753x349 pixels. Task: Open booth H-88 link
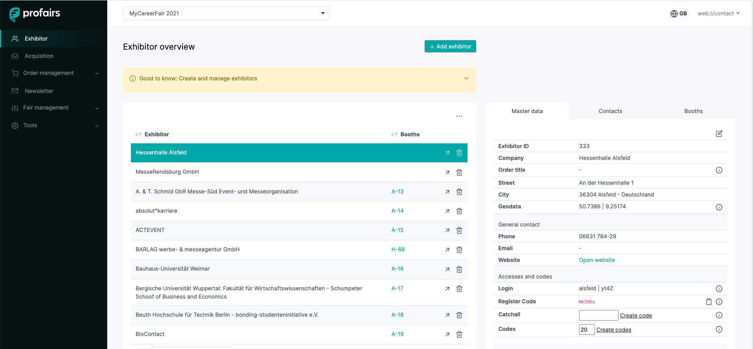pyautogui.click(x=398, y=249)
